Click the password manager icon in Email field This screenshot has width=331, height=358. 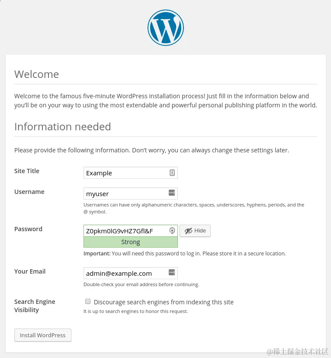(172, 272)
